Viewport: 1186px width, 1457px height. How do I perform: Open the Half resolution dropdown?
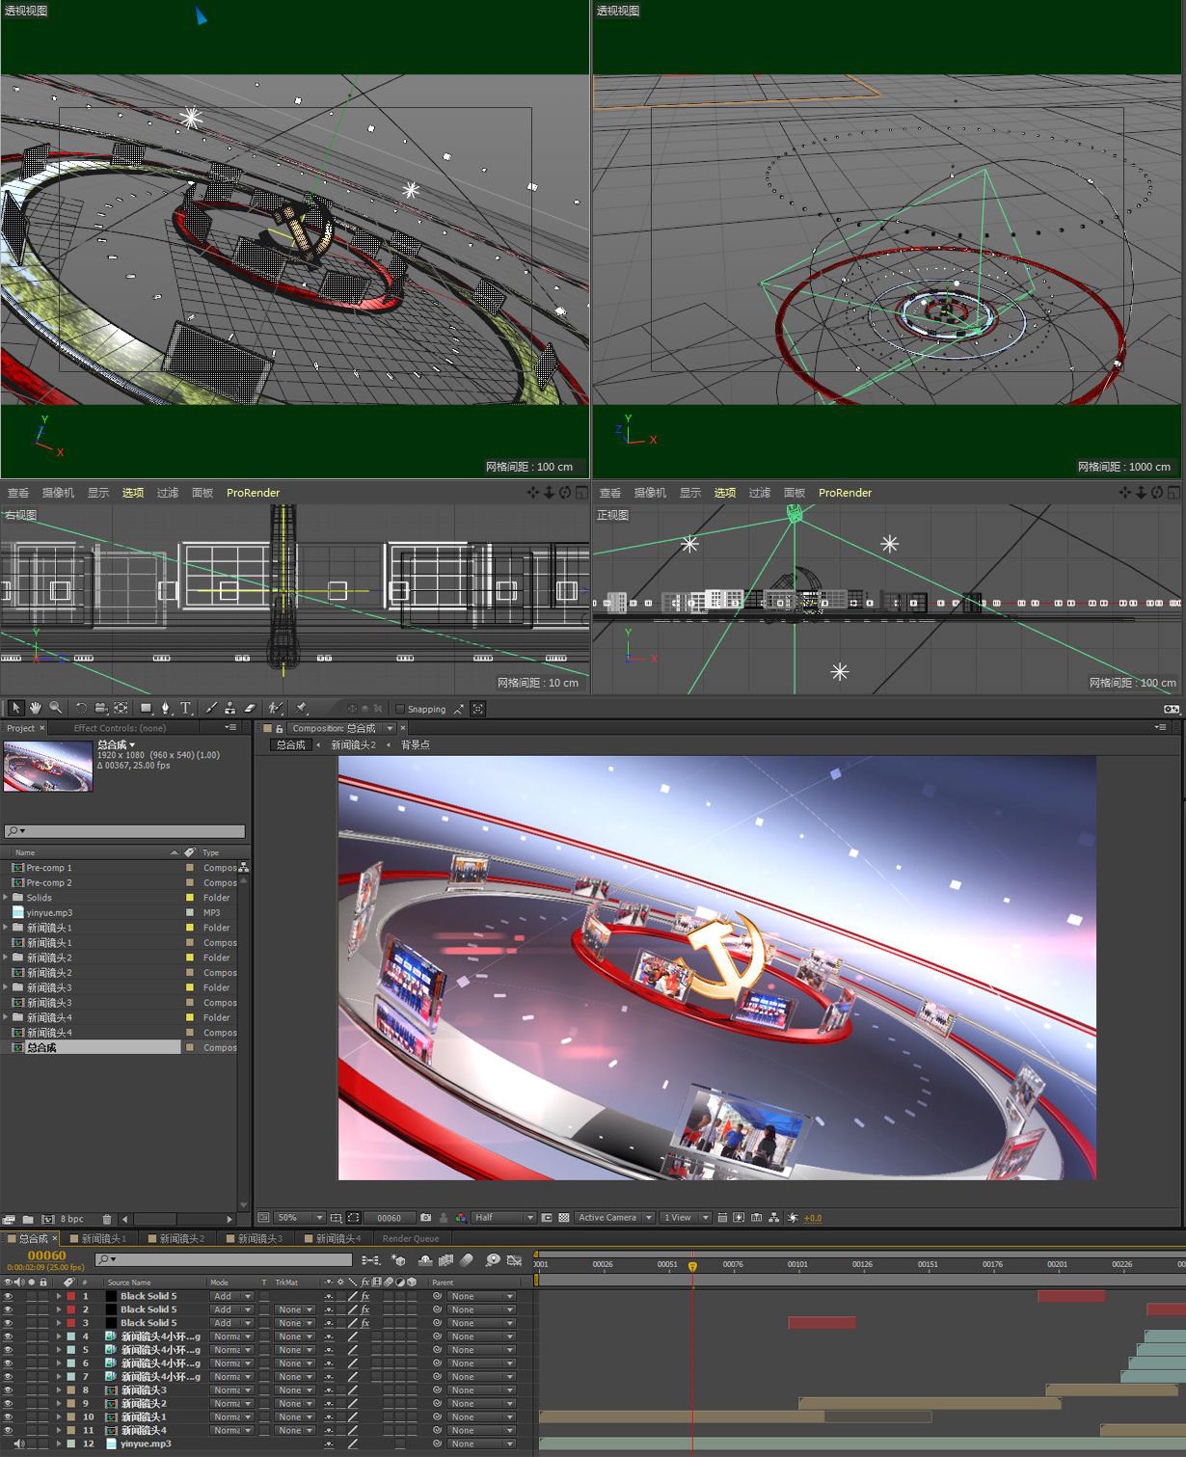pyautogui.click(x=503, y=1218)
